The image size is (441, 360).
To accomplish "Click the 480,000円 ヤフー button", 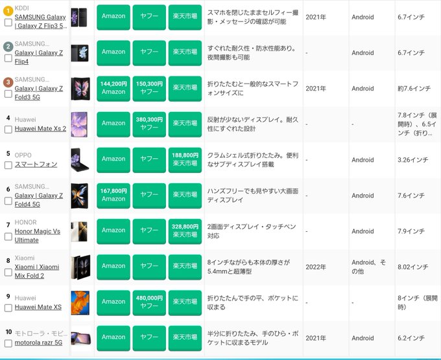I will point(149,302).
